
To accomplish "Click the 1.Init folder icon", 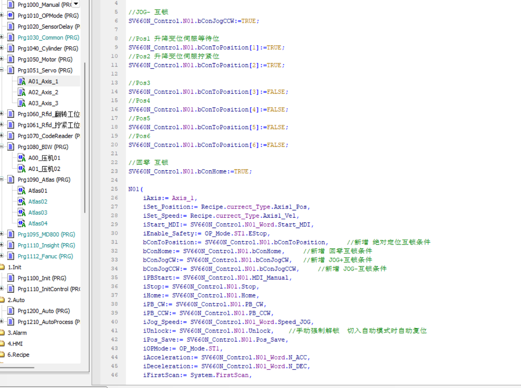I will click(2, 267).
